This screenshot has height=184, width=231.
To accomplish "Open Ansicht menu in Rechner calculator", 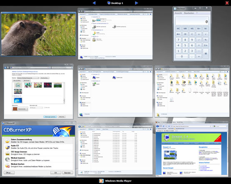I will pos(178,13).
